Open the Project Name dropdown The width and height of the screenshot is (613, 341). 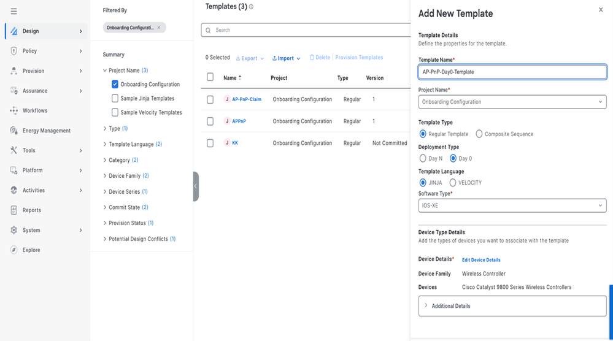click(x=512, y=102)
